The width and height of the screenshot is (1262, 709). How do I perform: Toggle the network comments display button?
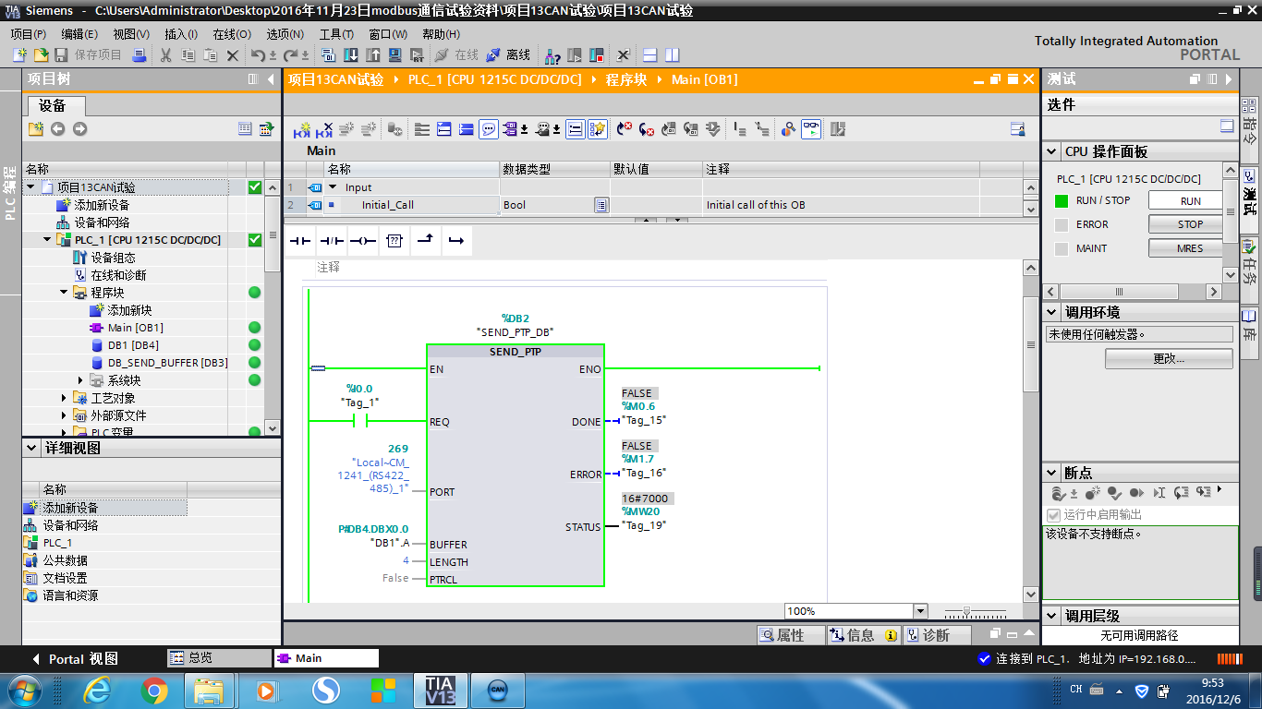coord(489,129)
